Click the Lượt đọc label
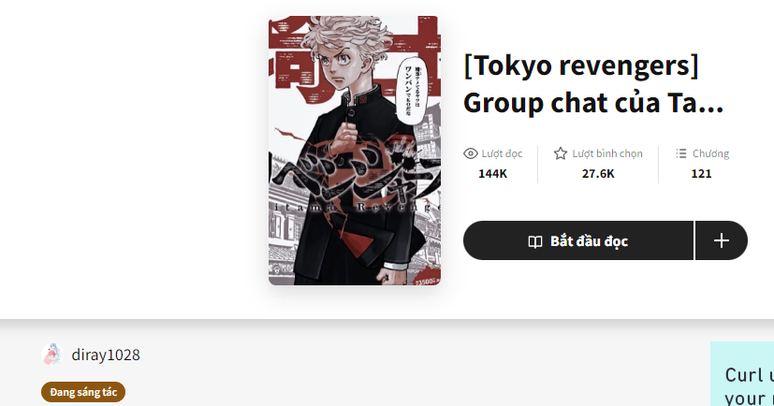Image resolution: width=774 pixels, height=406 pixels. pyautogui.click(x=502, y=154)
